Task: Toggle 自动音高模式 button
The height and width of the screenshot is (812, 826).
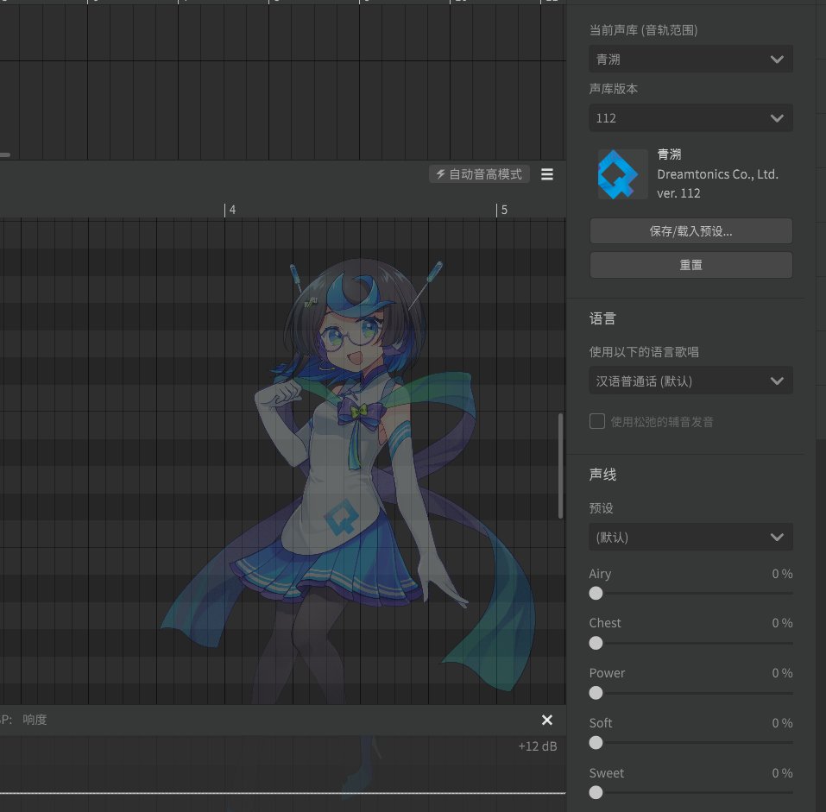Action: tap(479, 174)
